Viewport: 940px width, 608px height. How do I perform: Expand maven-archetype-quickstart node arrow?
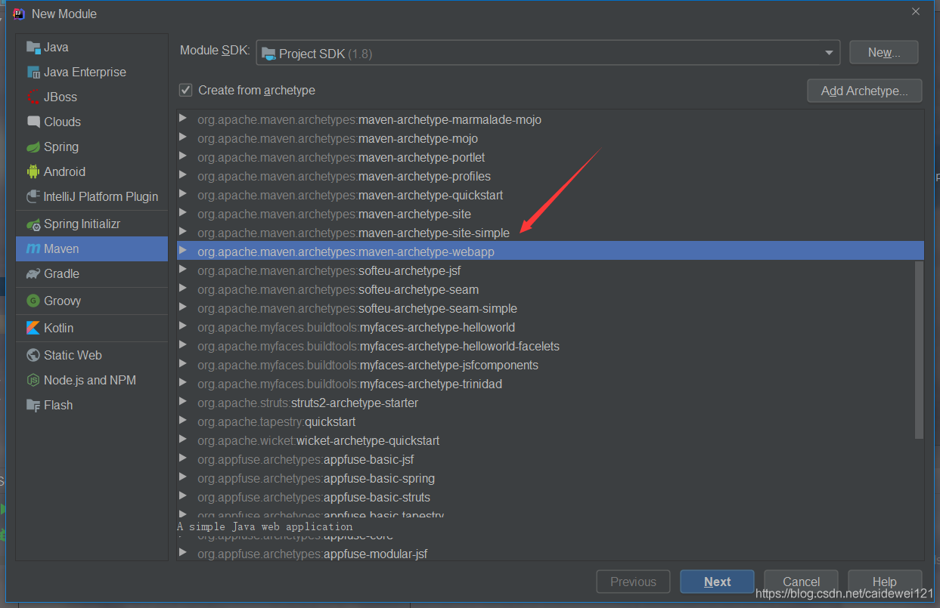[182, 194]
